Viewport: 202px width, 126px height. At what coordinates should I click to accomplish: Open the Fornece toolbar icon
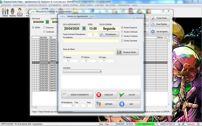[x=20, y=12]
